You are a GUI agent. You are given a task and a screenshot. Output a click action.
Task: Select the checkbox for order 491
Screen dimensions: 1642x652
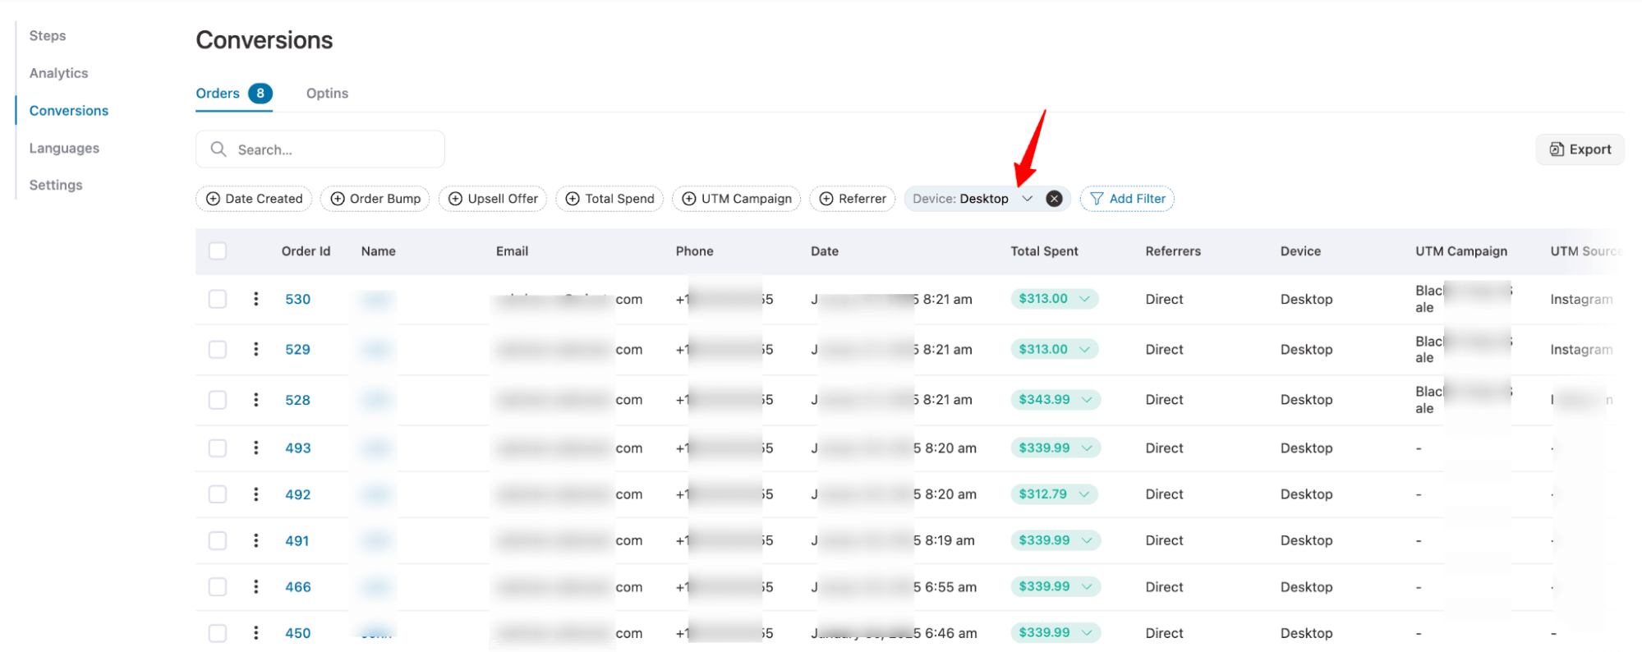218,540
